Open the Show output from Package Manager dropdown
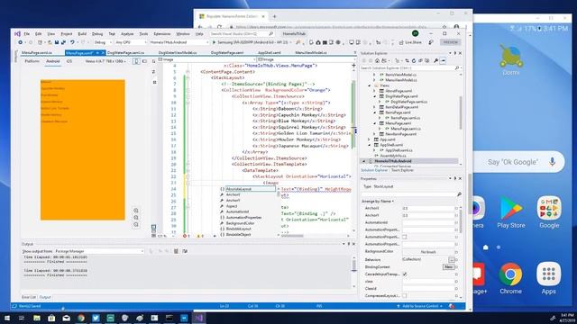 click(99, 251)
